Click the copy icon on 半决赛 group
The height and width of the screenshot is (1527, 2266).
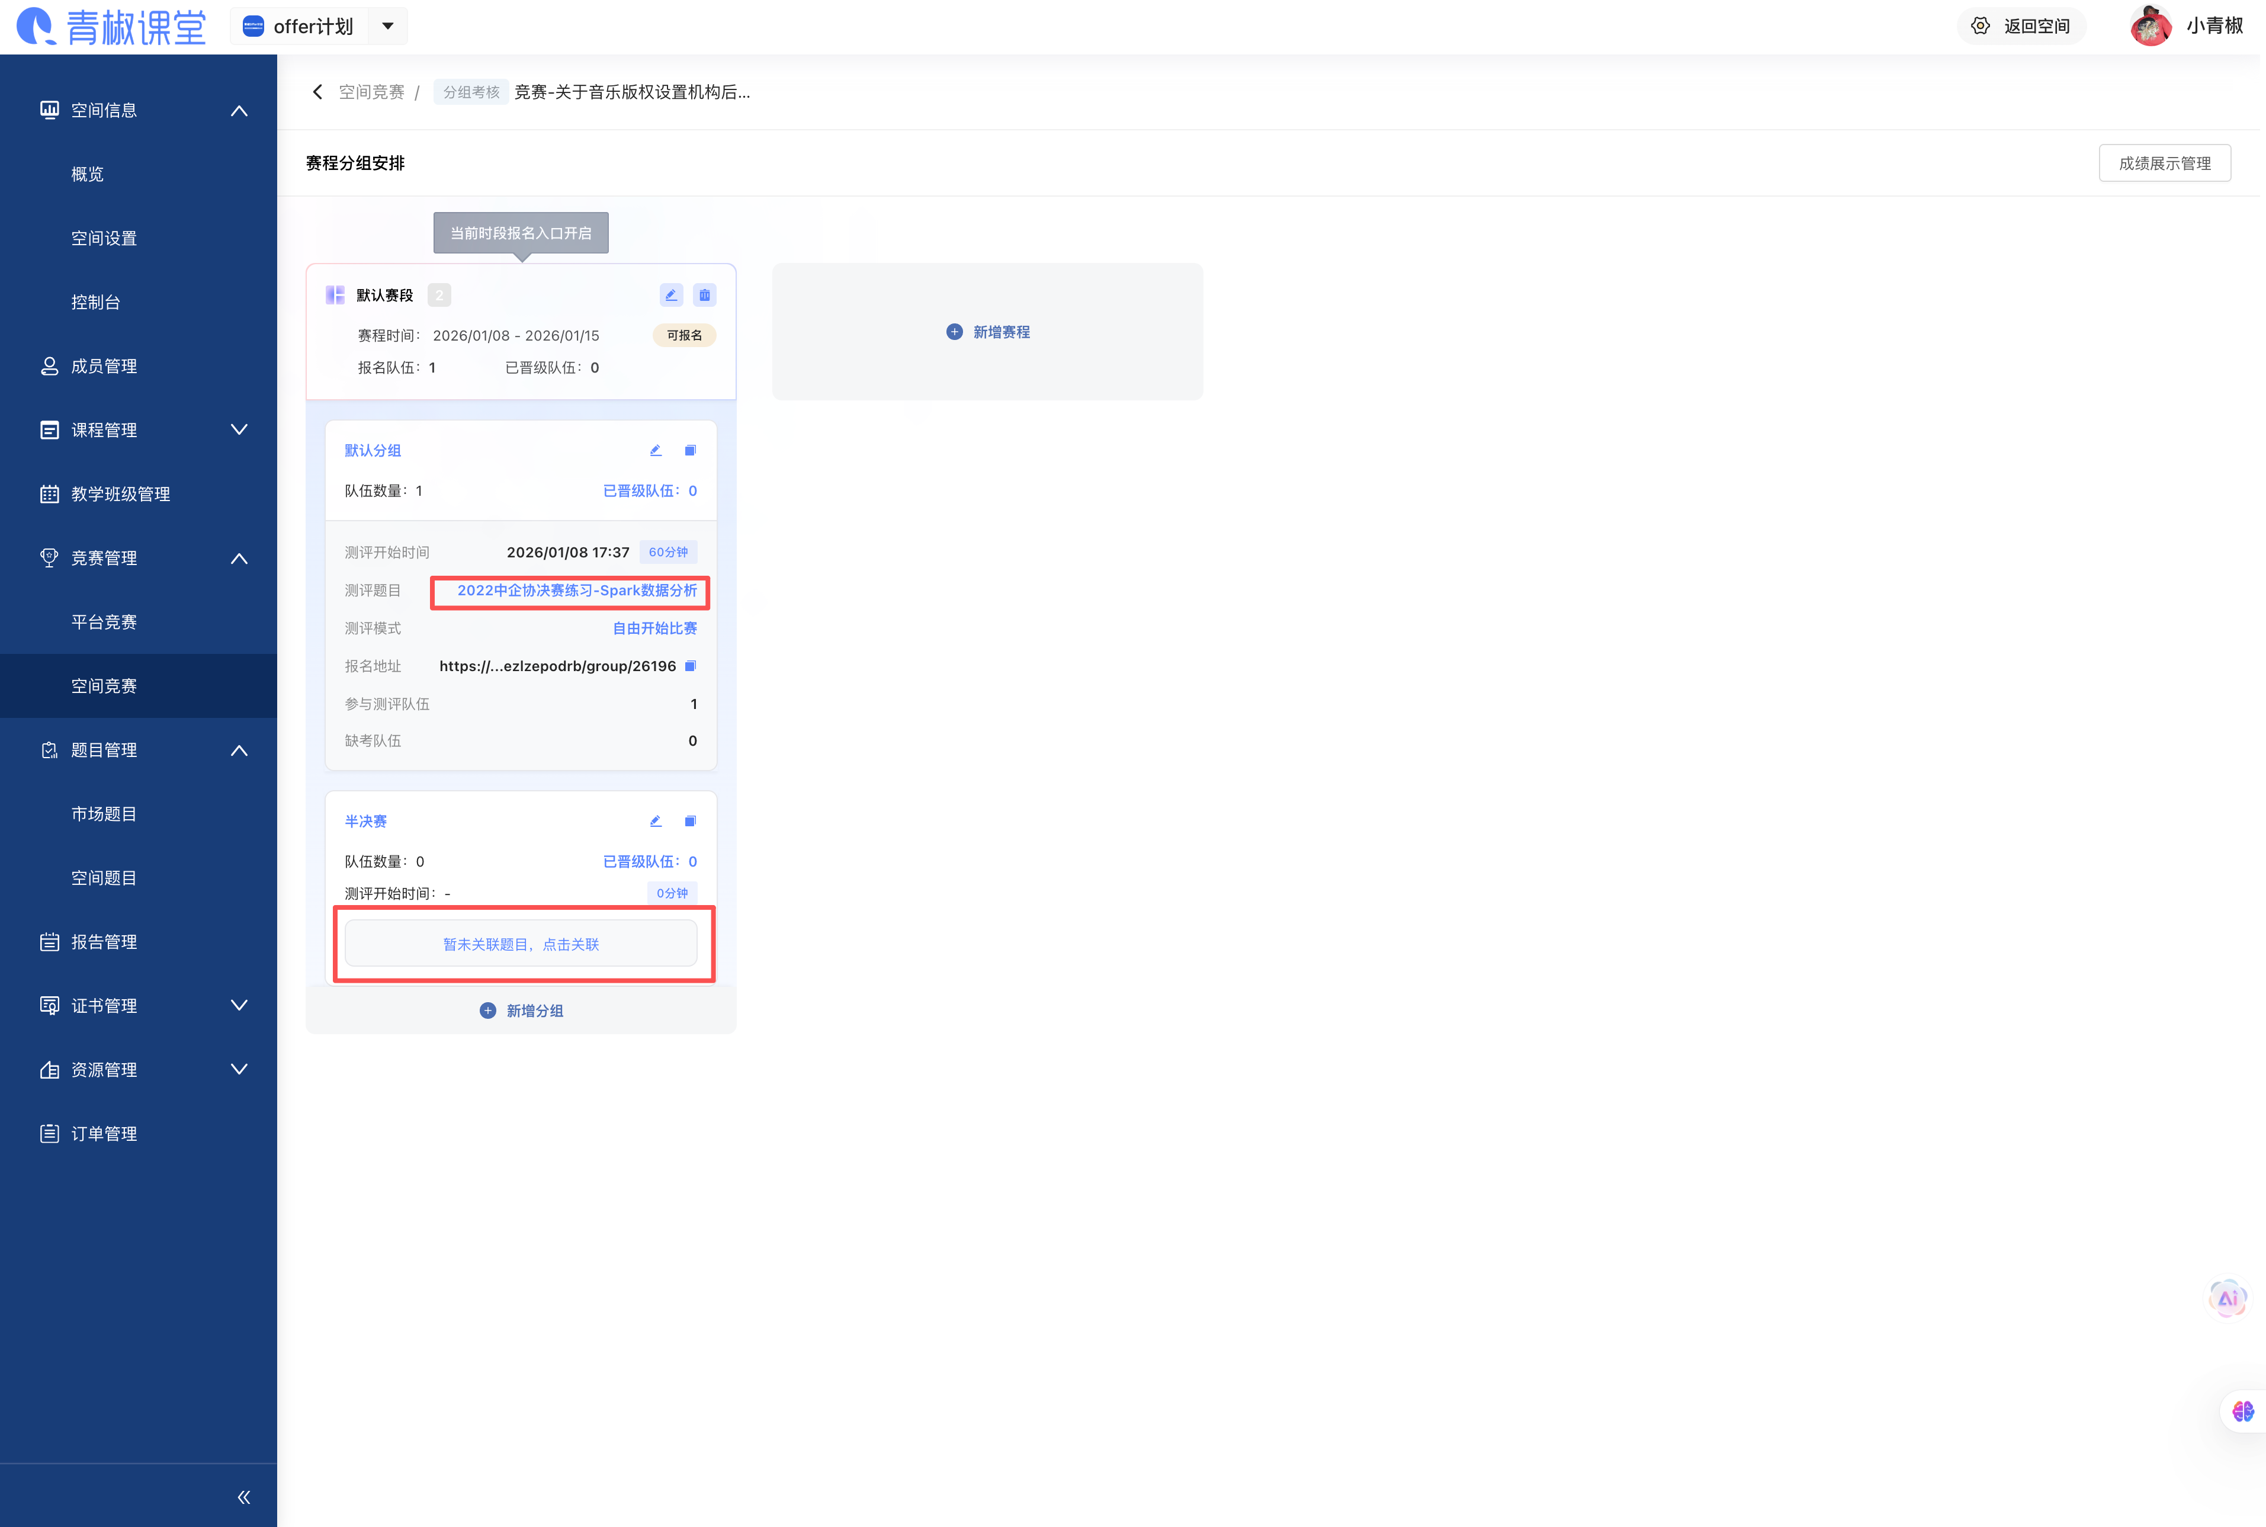tap(691, 821)
